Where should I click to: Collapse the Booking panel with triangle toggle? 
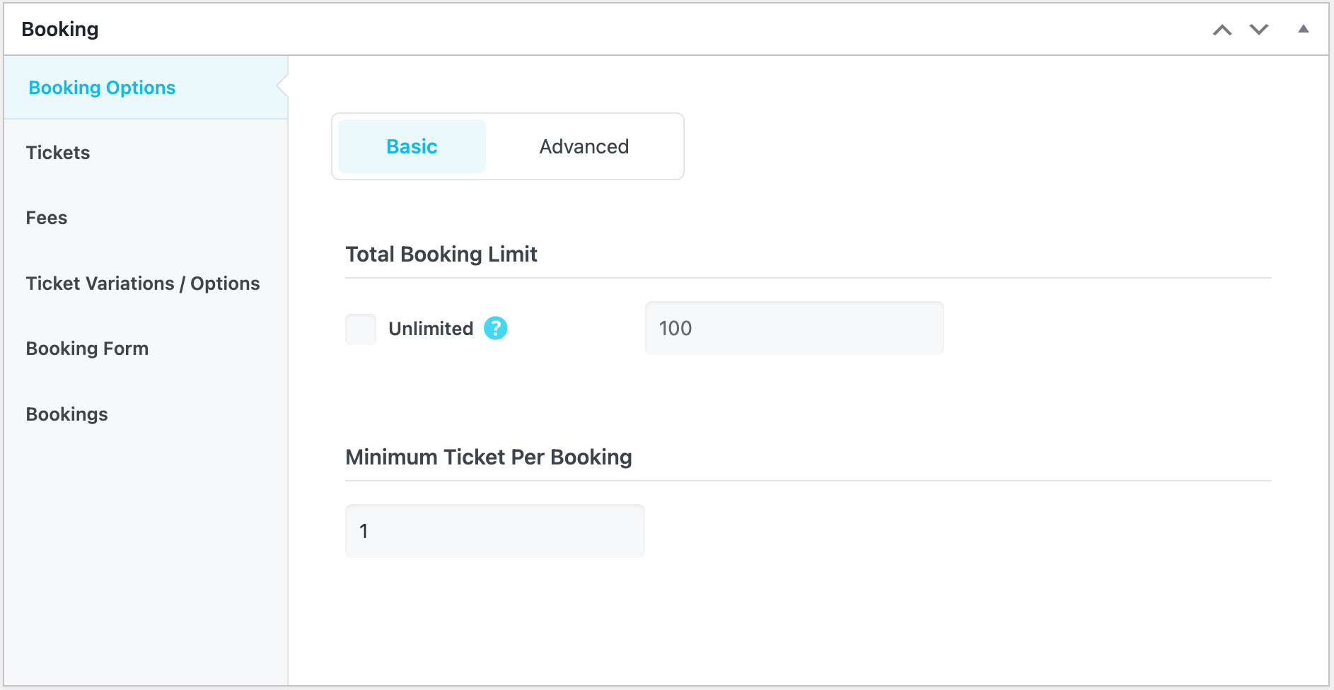(1303, 30)
